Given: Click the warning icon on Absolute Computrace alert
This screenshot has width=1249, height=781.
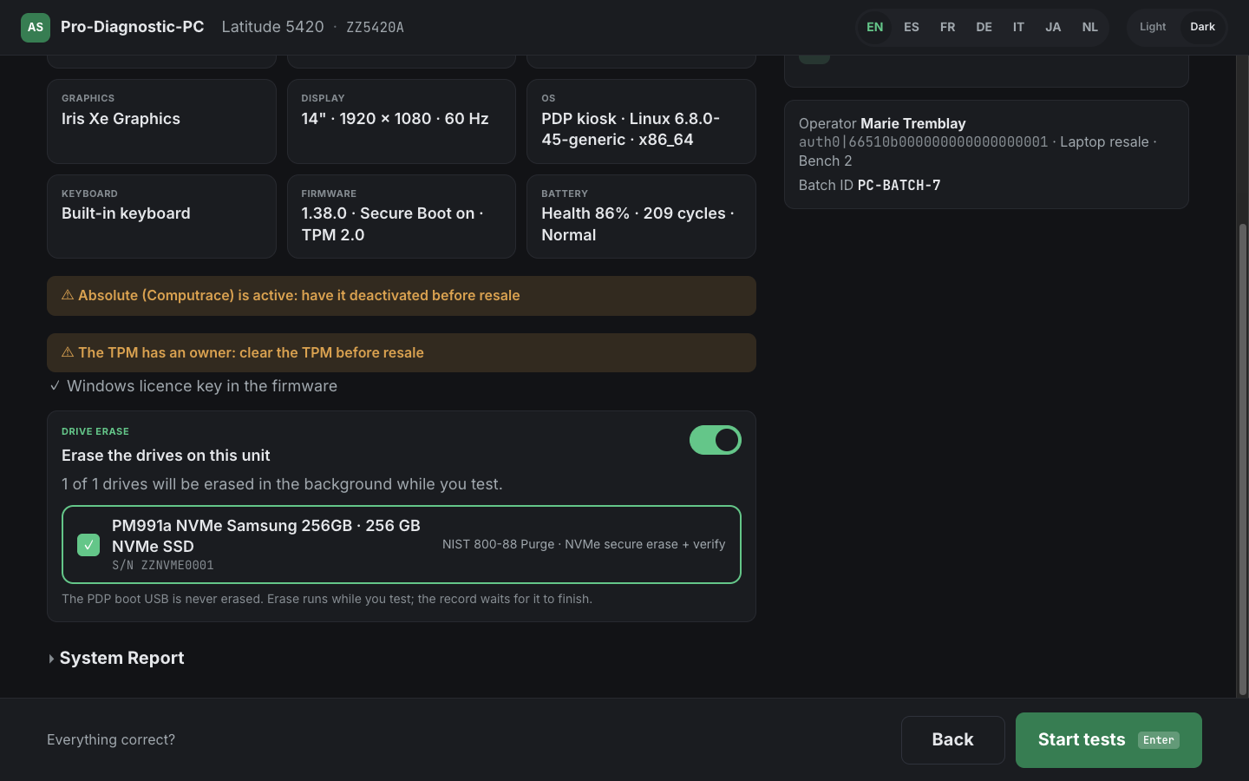Looking at the screenshot, I should 68,296.
